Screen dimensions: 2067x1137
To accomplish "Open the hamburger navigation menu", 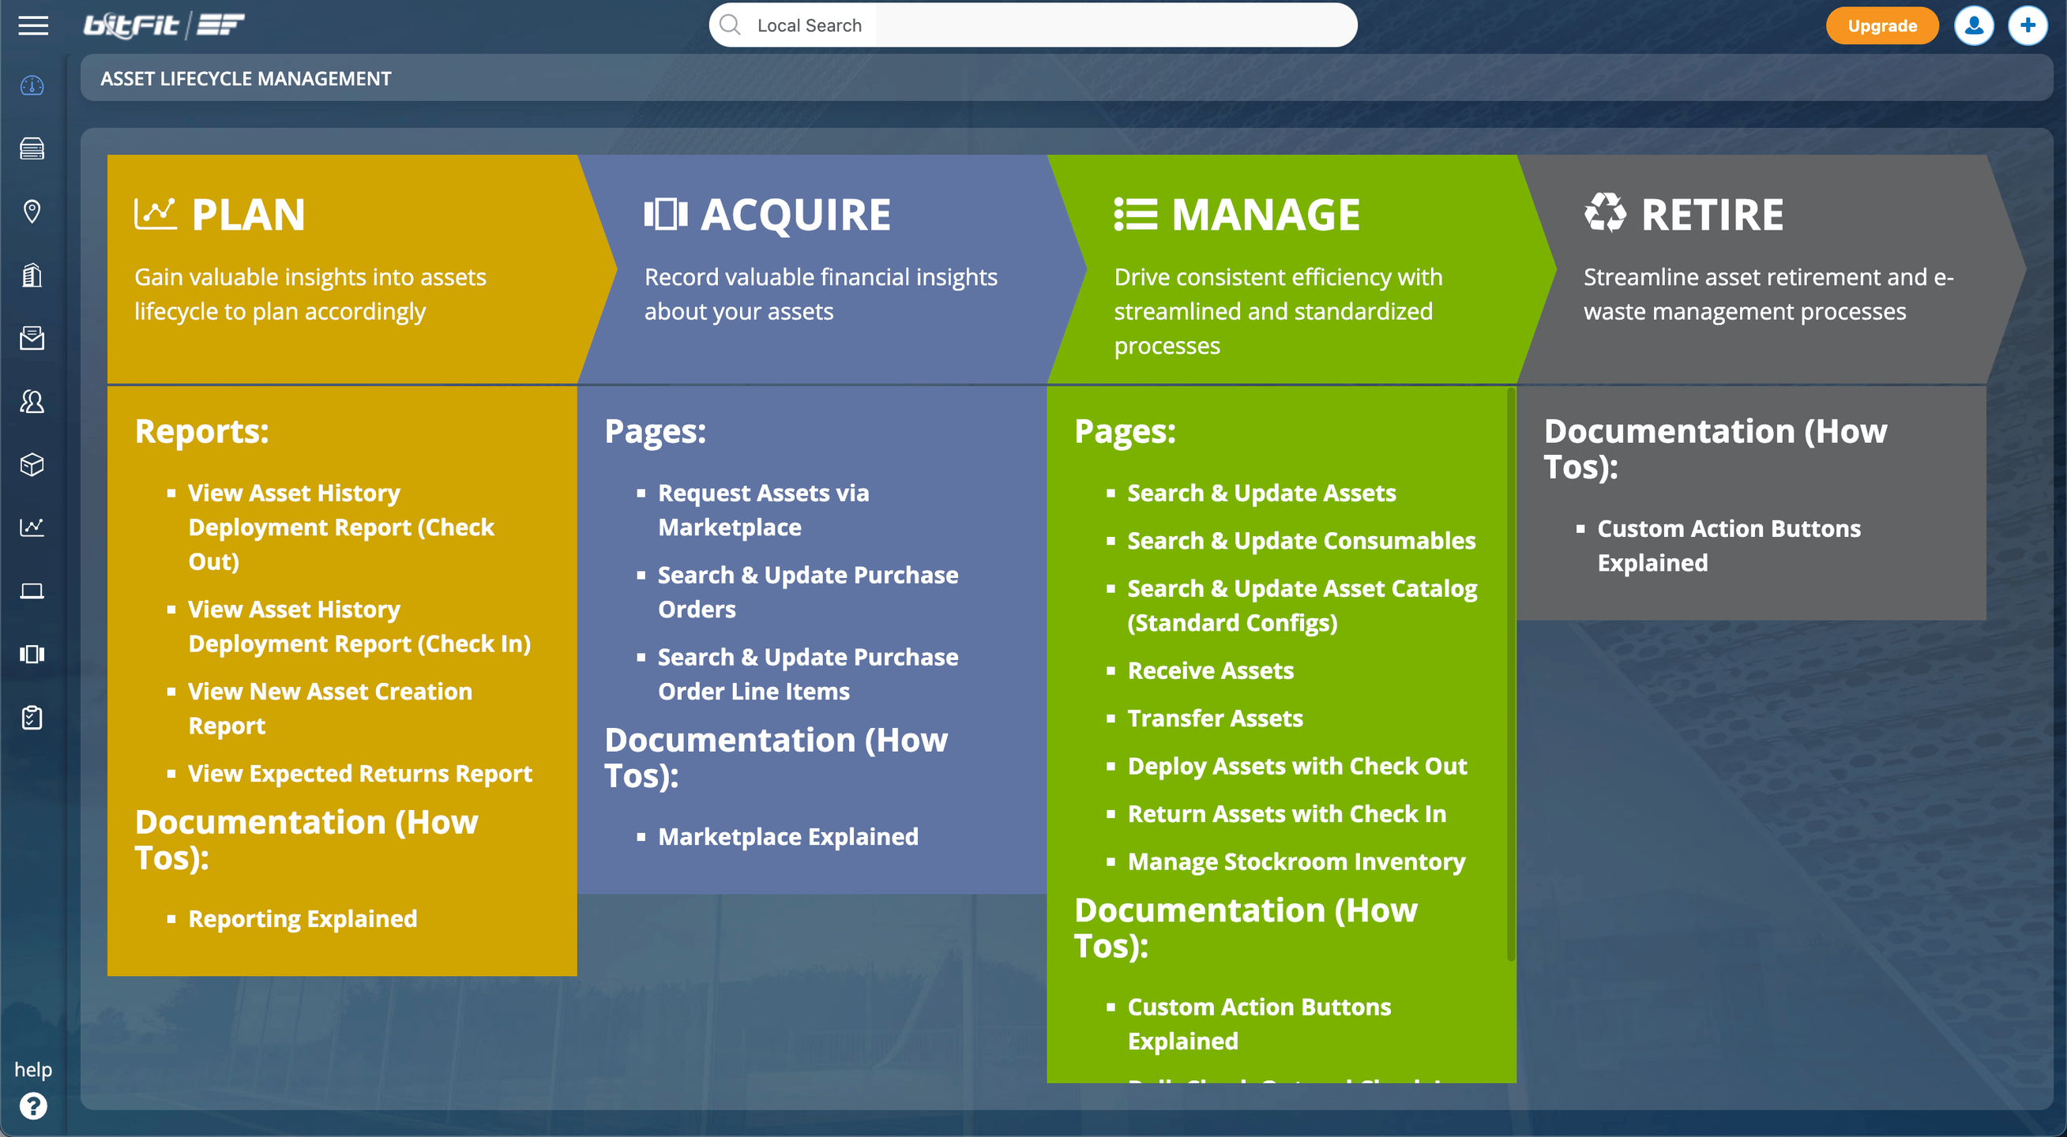I will coord(33,26).
